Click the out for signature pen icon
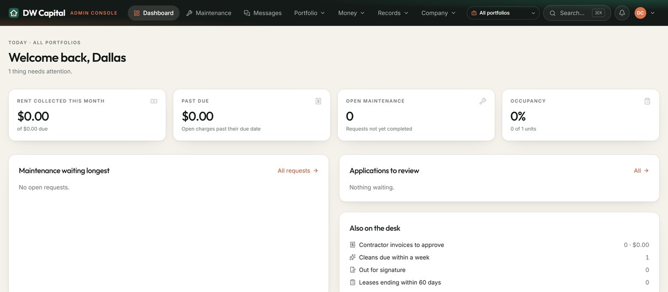The width and height of the screenshot is (668, 292). click(x=352, y=270)
